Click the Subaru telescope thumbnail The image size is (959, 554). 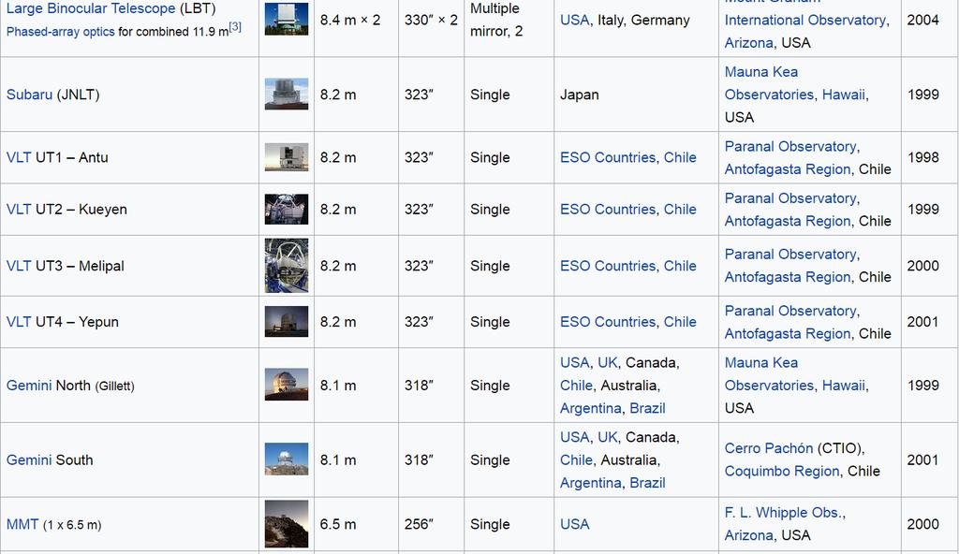[287, 95]
